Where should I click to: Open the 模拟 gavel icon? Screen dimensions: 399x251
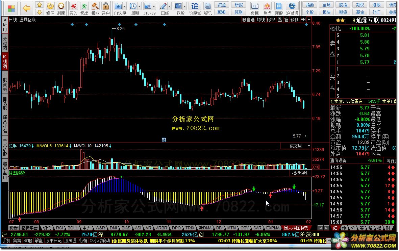(x=95, y=6)
